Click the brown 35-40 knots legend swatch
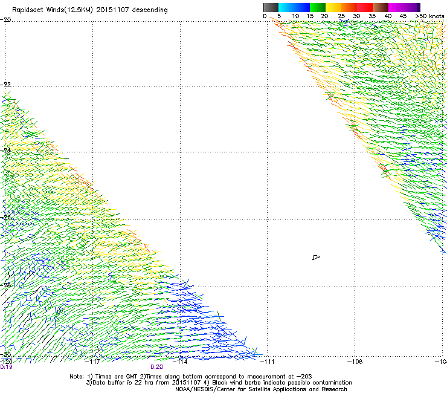This screenshot has width=447, height=393. 381,7
